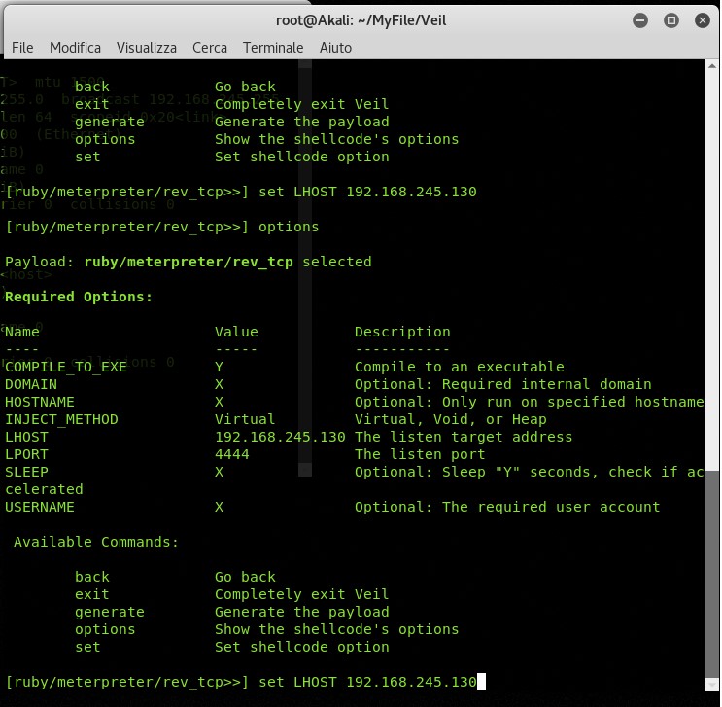
Task: Open the Modifica menu
Action: tap(75, 48)
